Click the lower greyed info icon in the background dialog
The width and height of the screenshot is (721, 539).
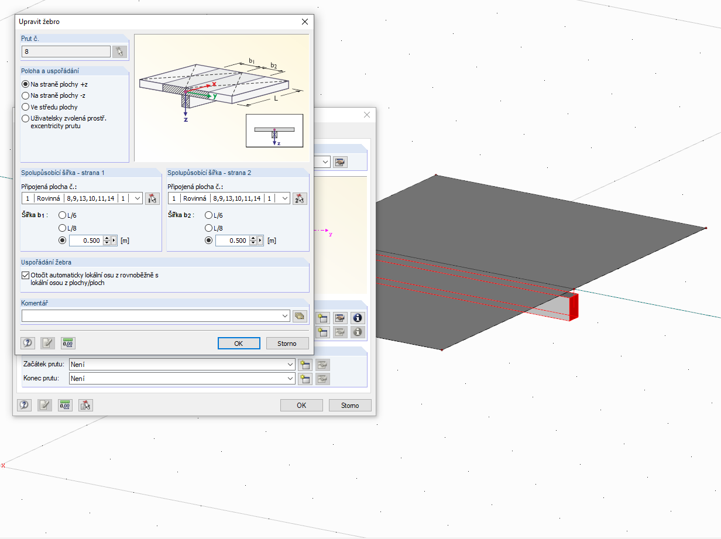357,332
